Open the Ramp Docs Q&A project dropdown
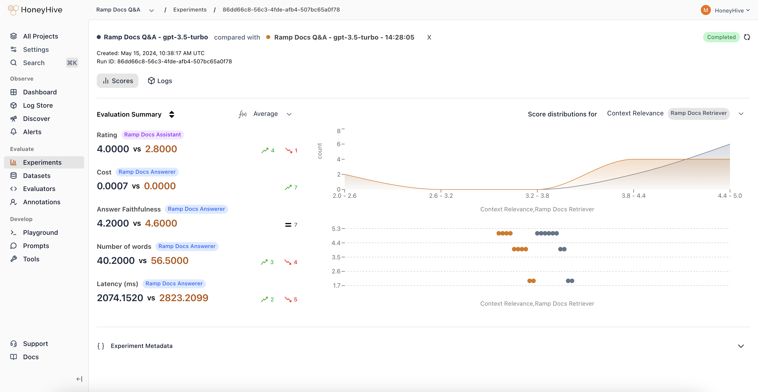758x392 pixels. [x=151, y=10]
